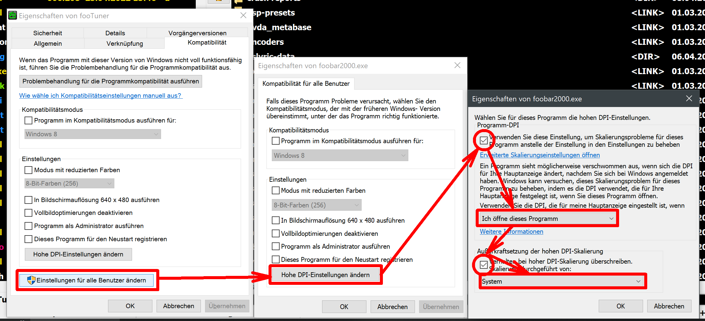Click Übernehmen in the all-users compatibility dialog
Image resolution: width=705 pixels, height=321 pixels.
pos(441,307)
